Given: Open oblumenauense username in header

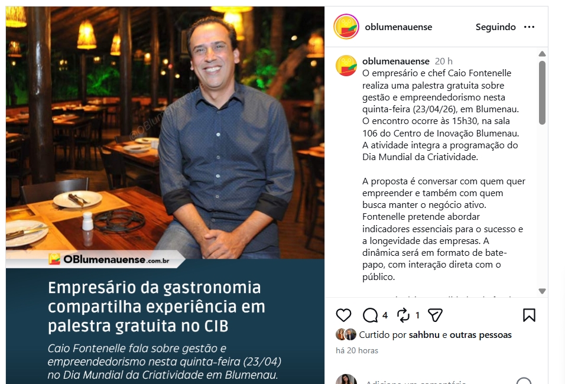Looking at the screenshot, I should 398,27.
